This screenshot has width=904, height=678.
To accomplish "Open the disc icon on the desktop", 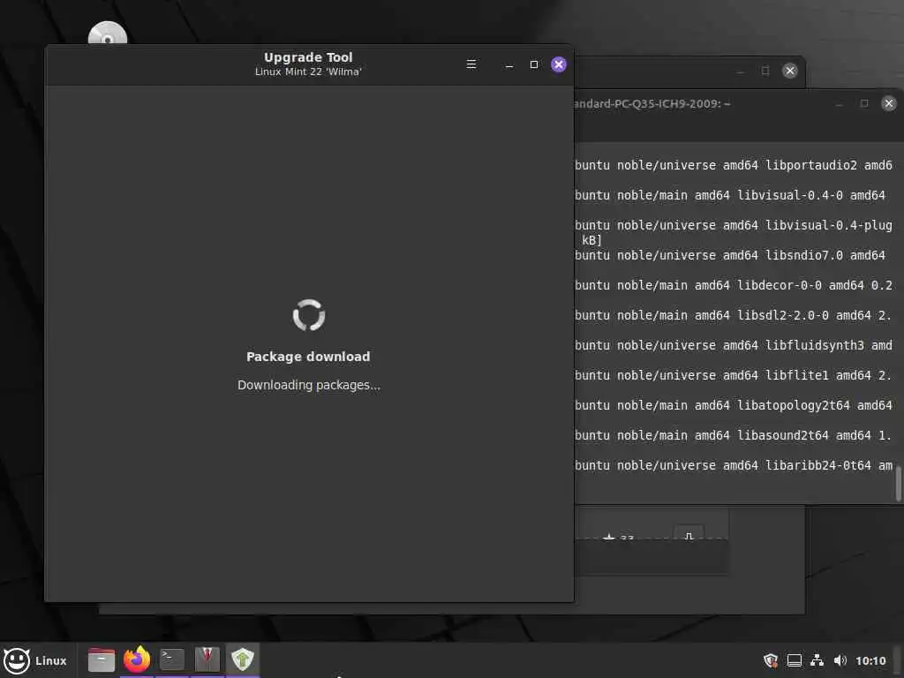I will click(108, 34).
